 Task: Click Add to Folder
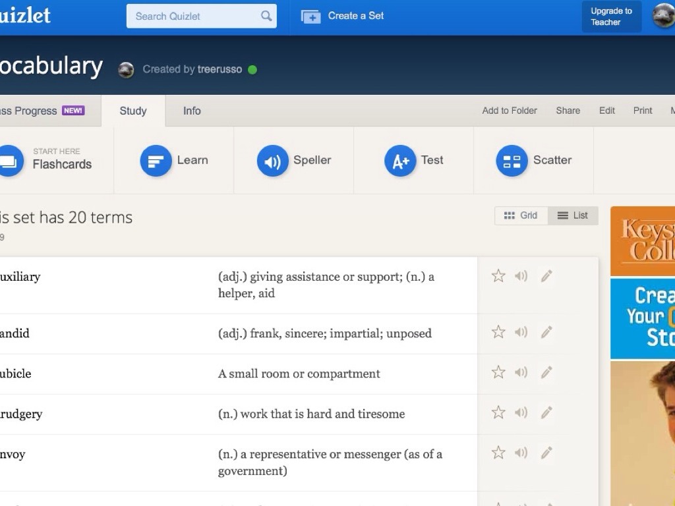pyautogui.click(x=510, y=111)
